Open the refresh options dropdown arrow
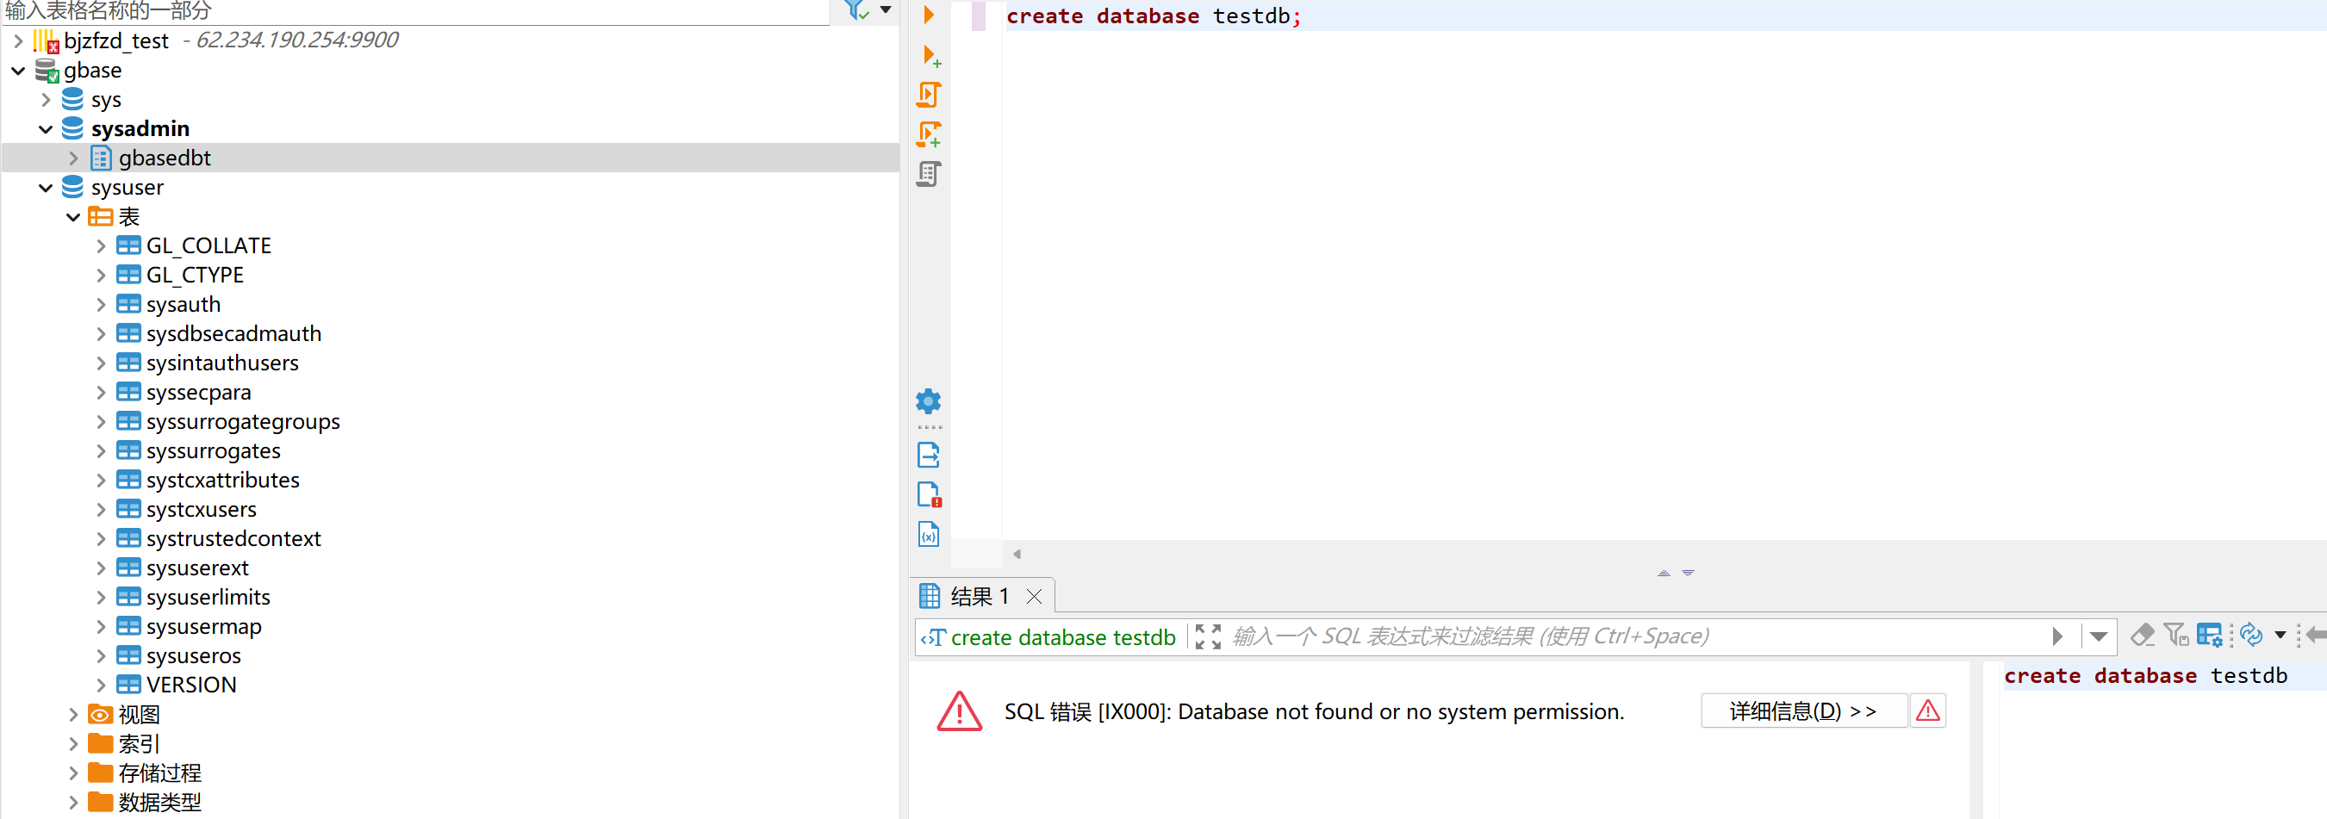Screen dimensions: 2327x819 2280,636
